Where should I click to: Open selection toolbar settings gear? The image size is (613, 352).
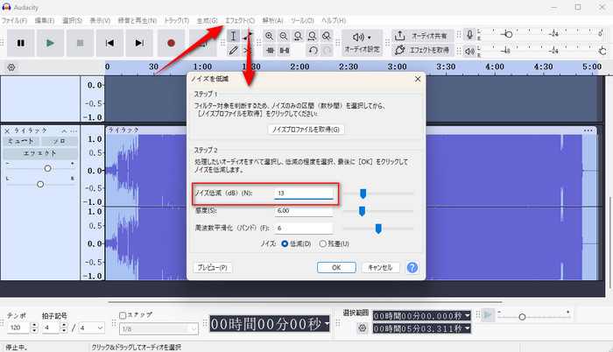click(x=363, y=327)
